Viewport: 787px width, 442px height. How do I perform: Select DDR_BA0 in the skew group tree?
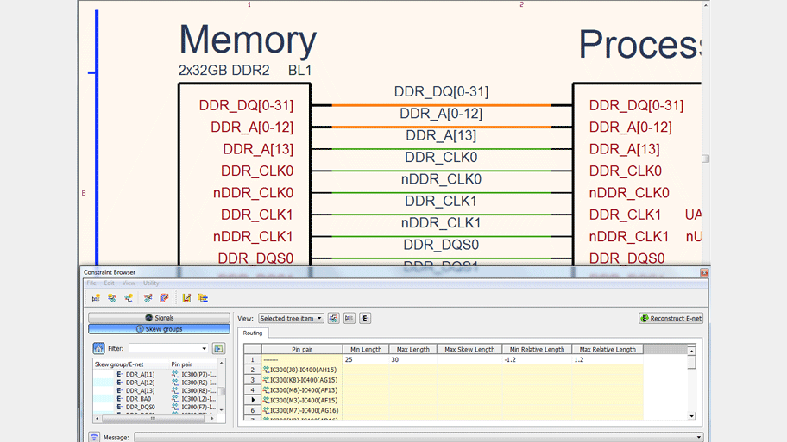click(x=138, y=399)
